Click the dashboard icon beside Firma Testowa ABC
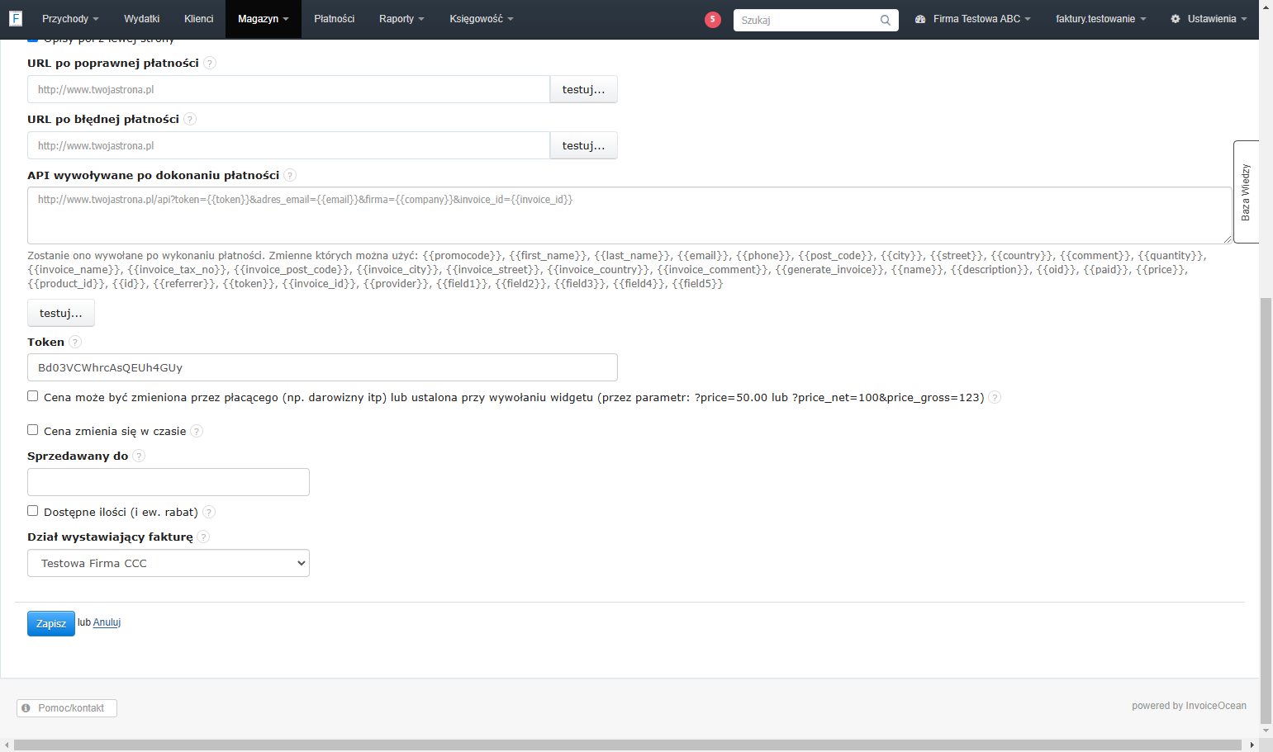Screen dimensions: 1273x752 [920, 19]
